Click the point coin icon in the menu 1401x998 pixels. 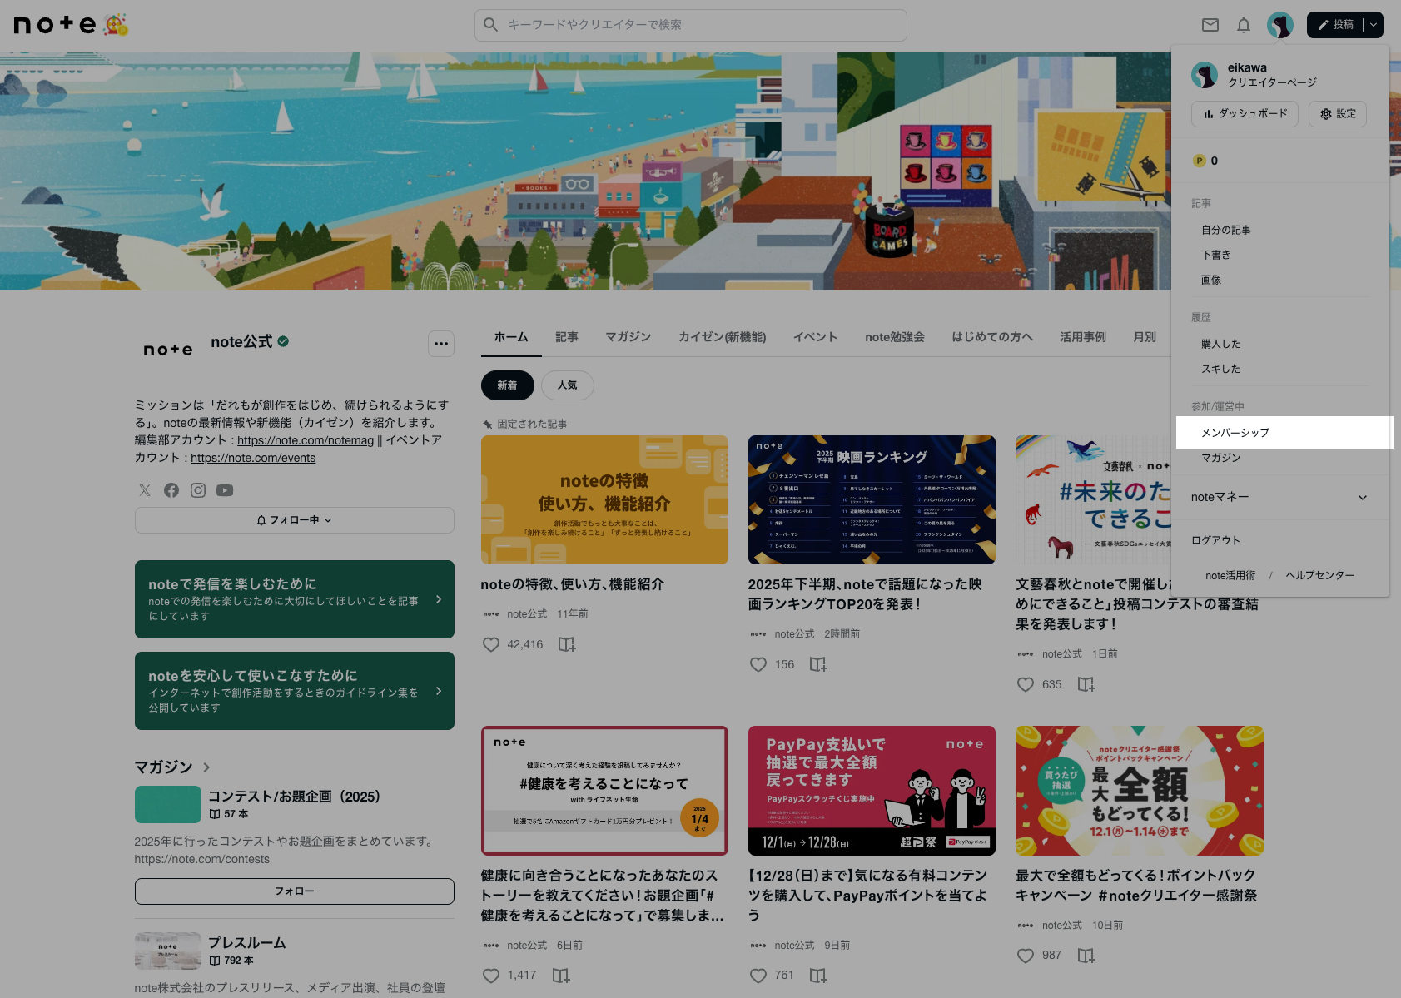[1200, 161]
